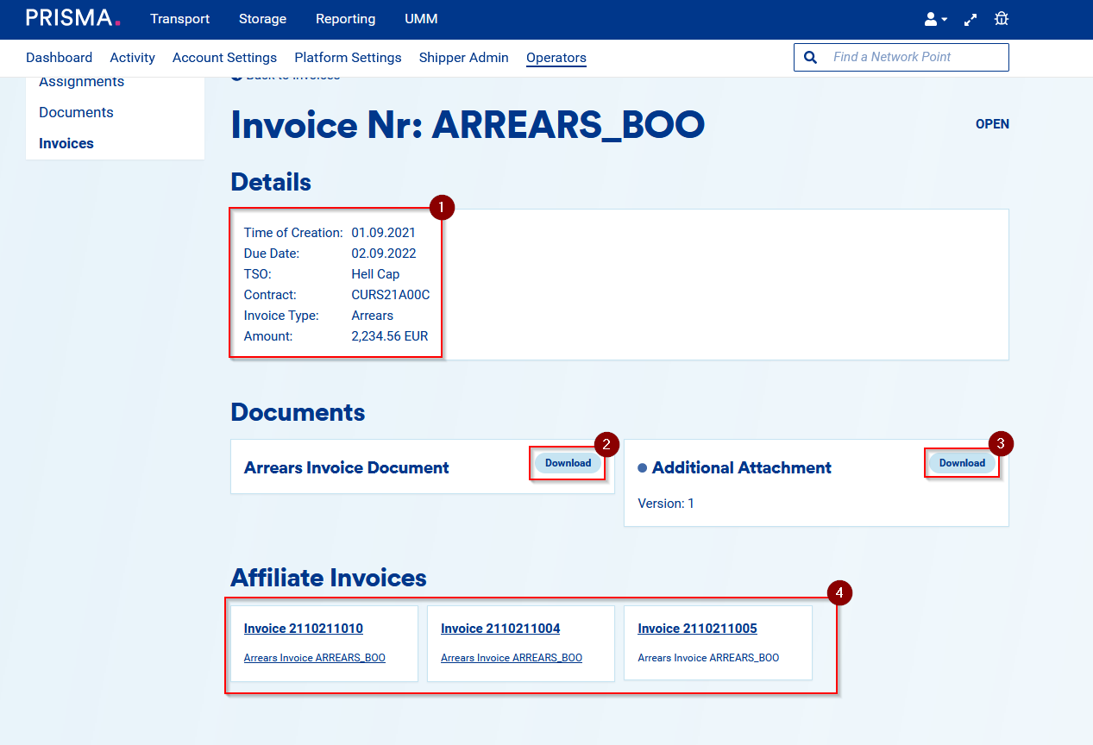Screen dimensions: 1093x745
Task: Open affiliate Invoice 2110211010
Action: [x=303, y=629]
